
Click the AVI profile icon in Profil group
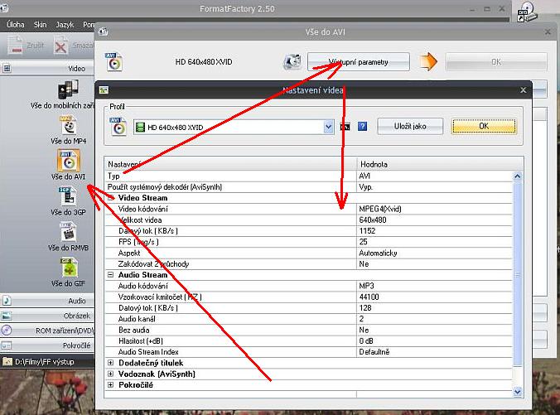[118, 127]
